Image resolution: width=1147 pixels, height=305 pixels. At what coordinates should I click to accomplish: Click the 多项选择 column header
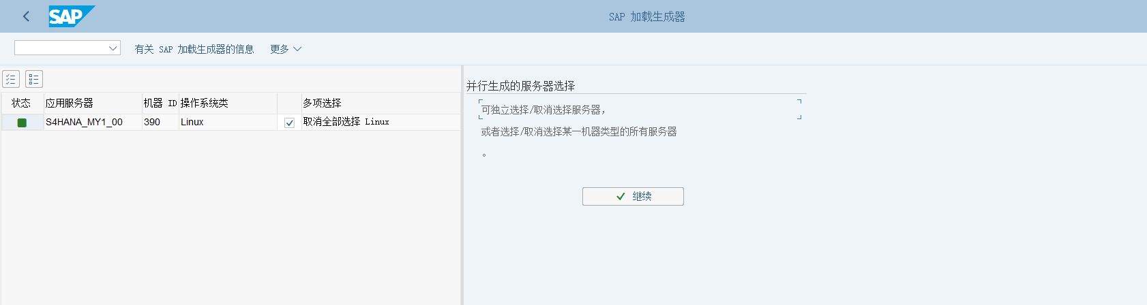(x=322, y=103)
